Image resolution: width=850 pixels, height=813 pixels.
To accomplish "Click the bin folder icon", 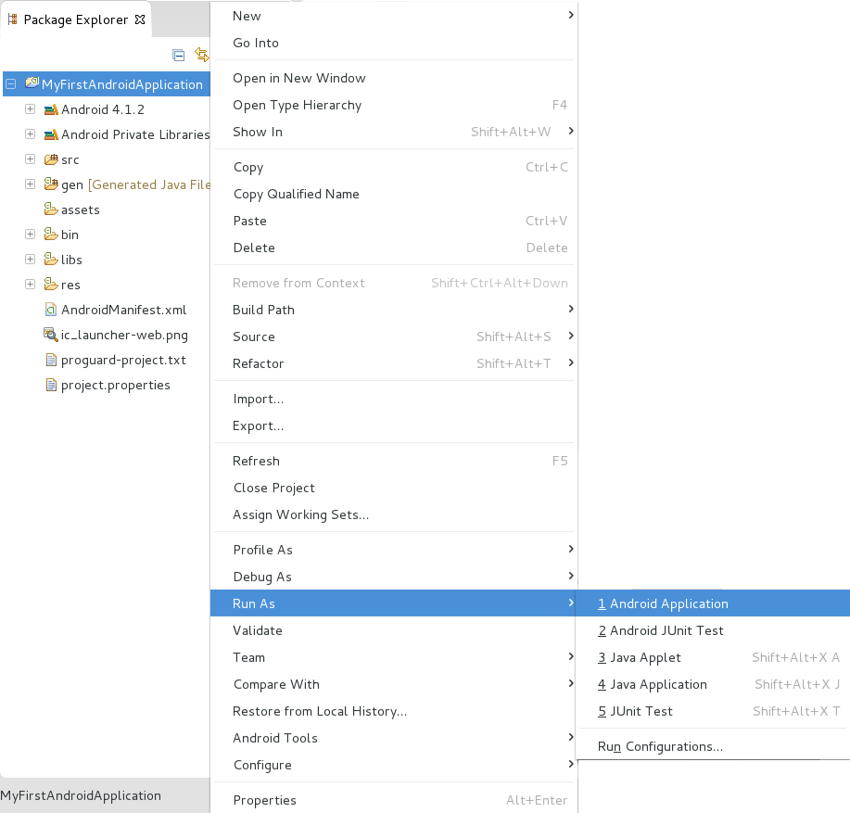I will tap(51, 235).
